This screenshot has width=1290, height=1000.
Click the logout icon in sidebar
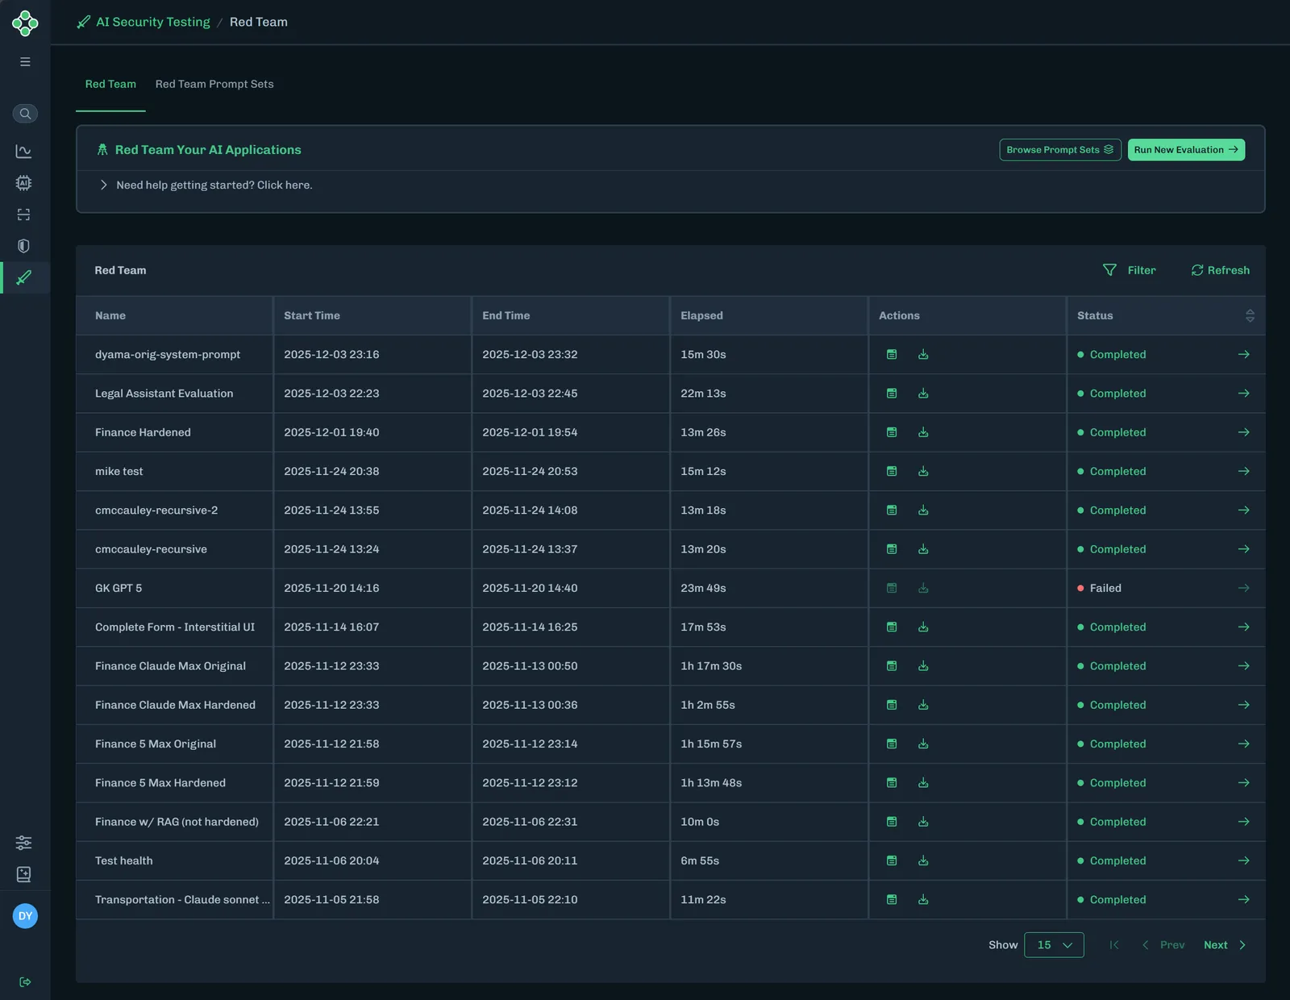coord(25,982)
